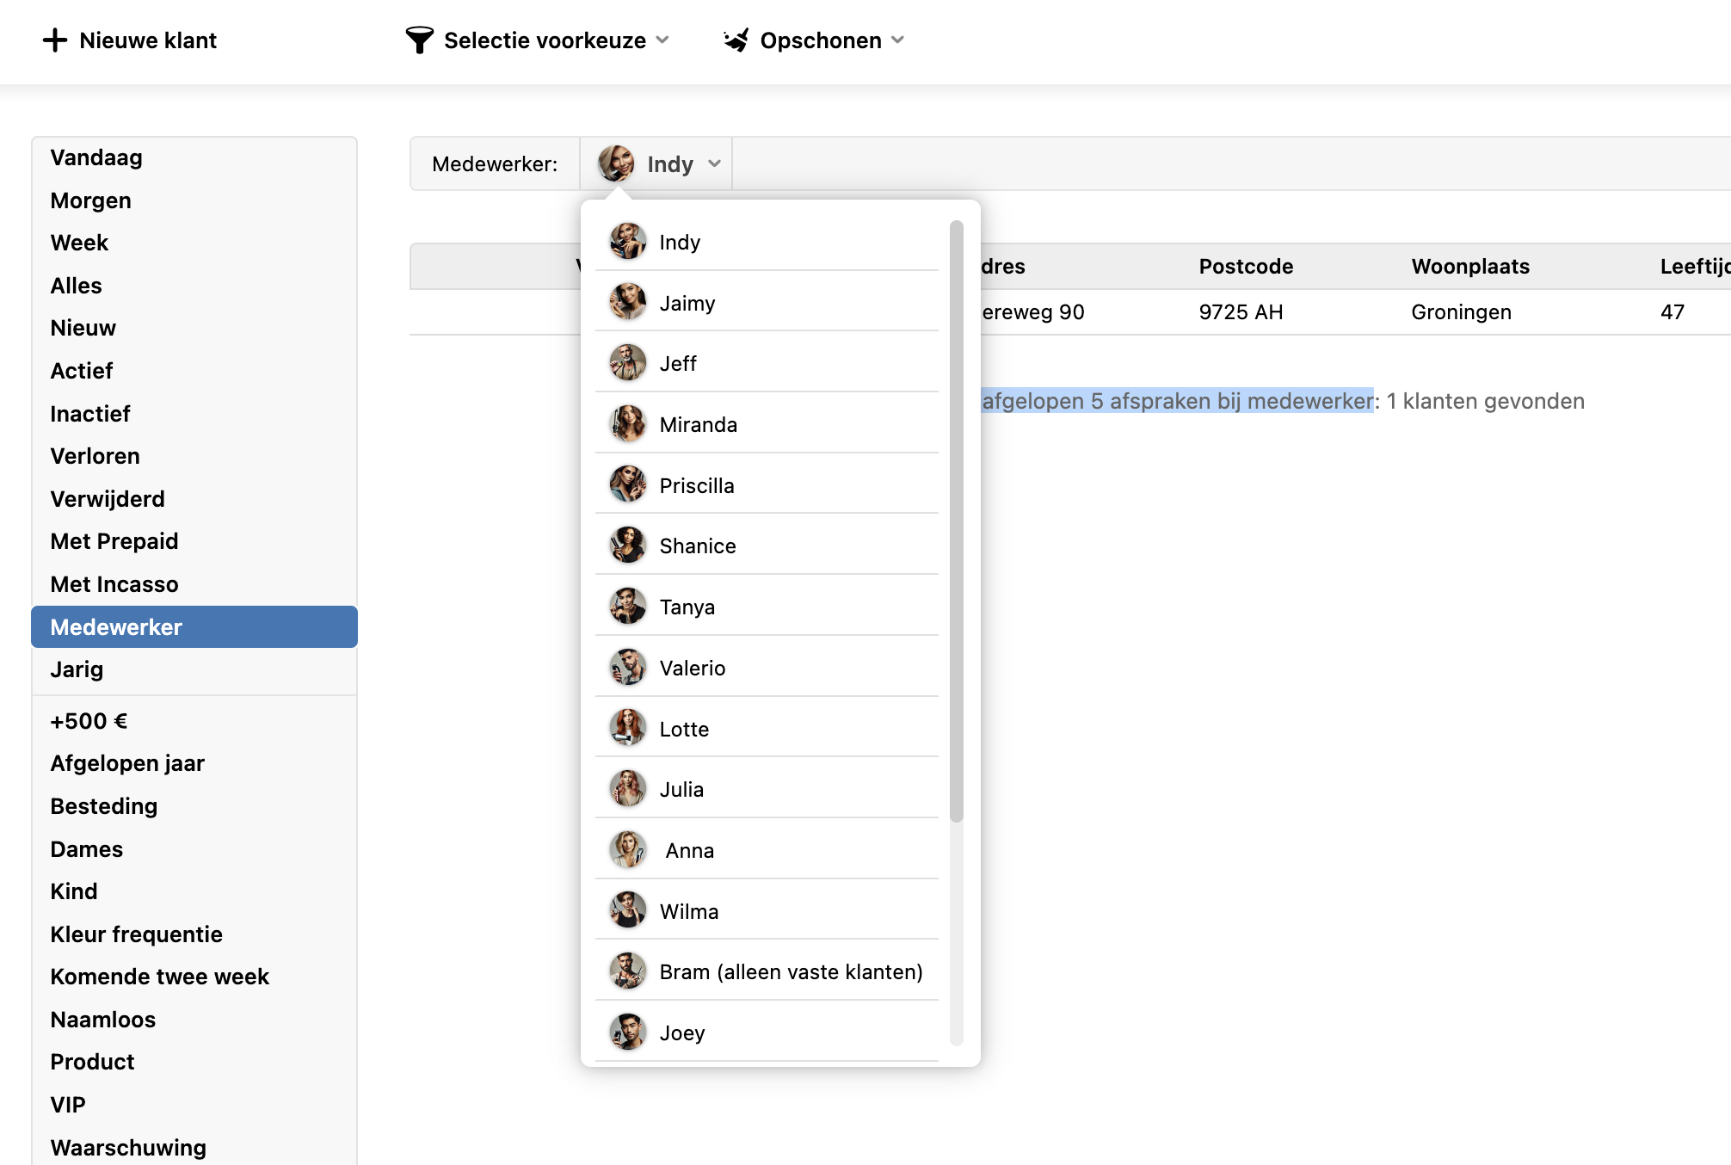Click the plus icon for Nieuwe klant

(x=55, y=40)
